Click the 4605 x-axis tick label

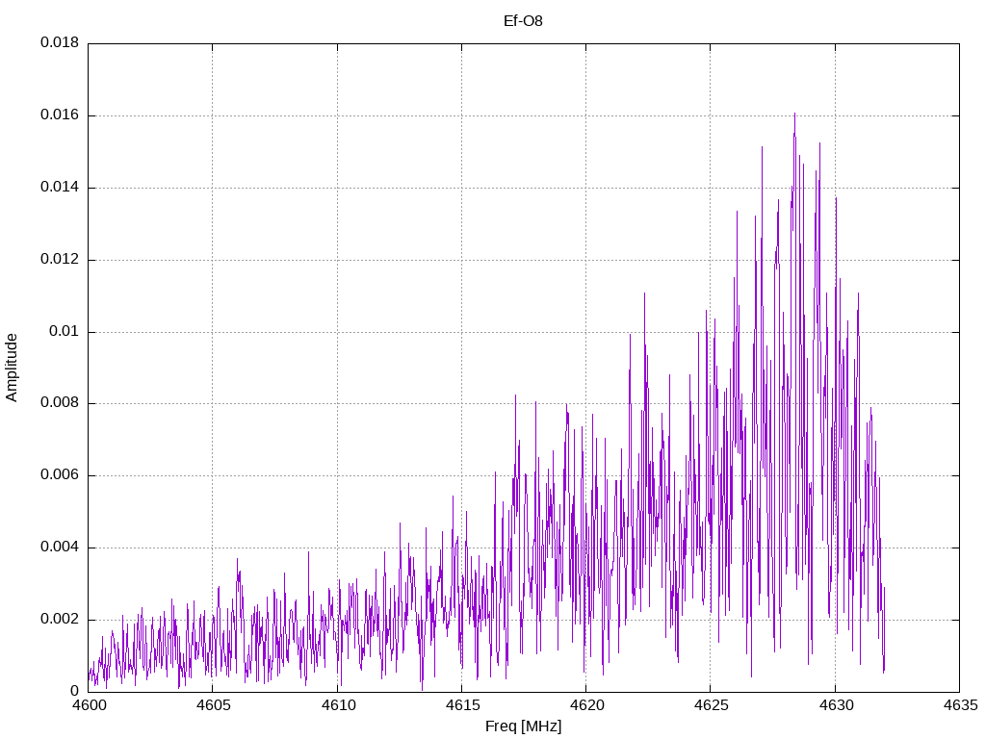[x=213, y=705]
